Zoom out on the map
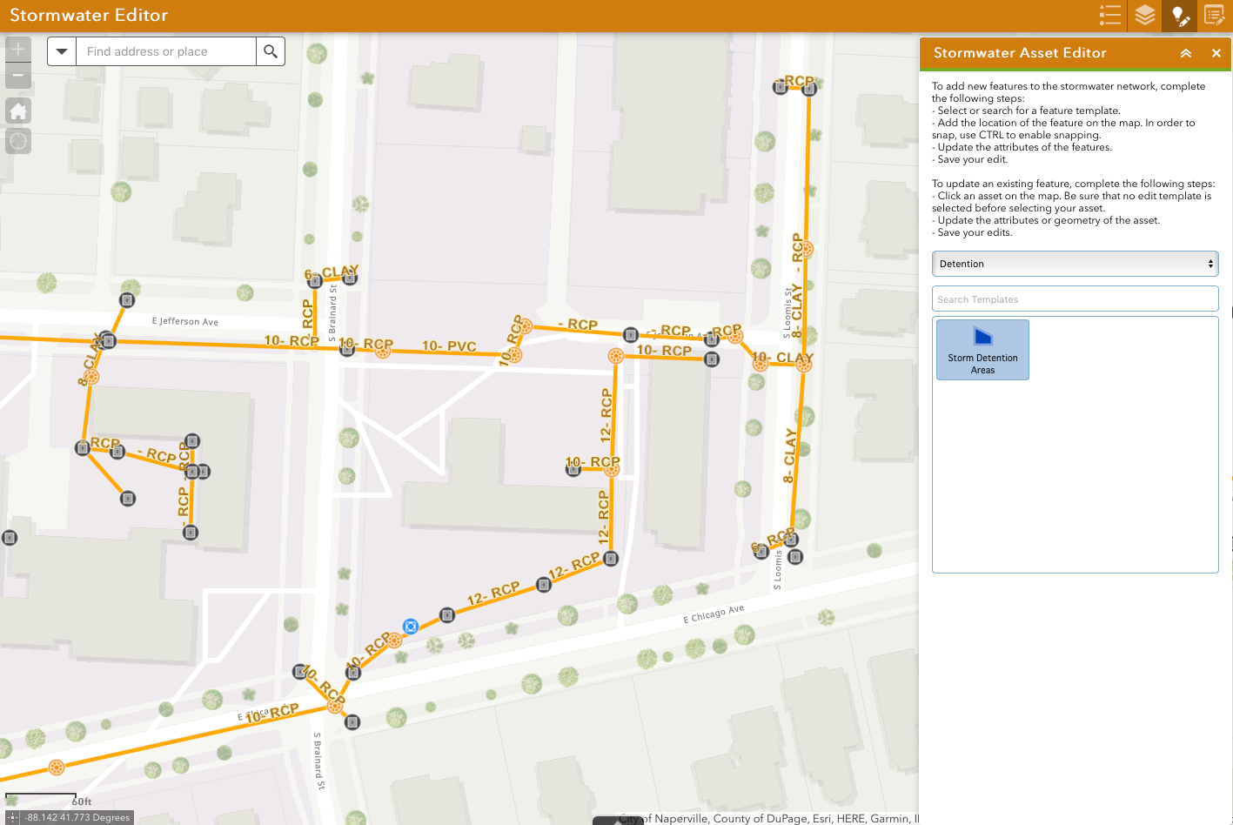This screenshot has width=1233, height=825. click(x=18, y=77)
